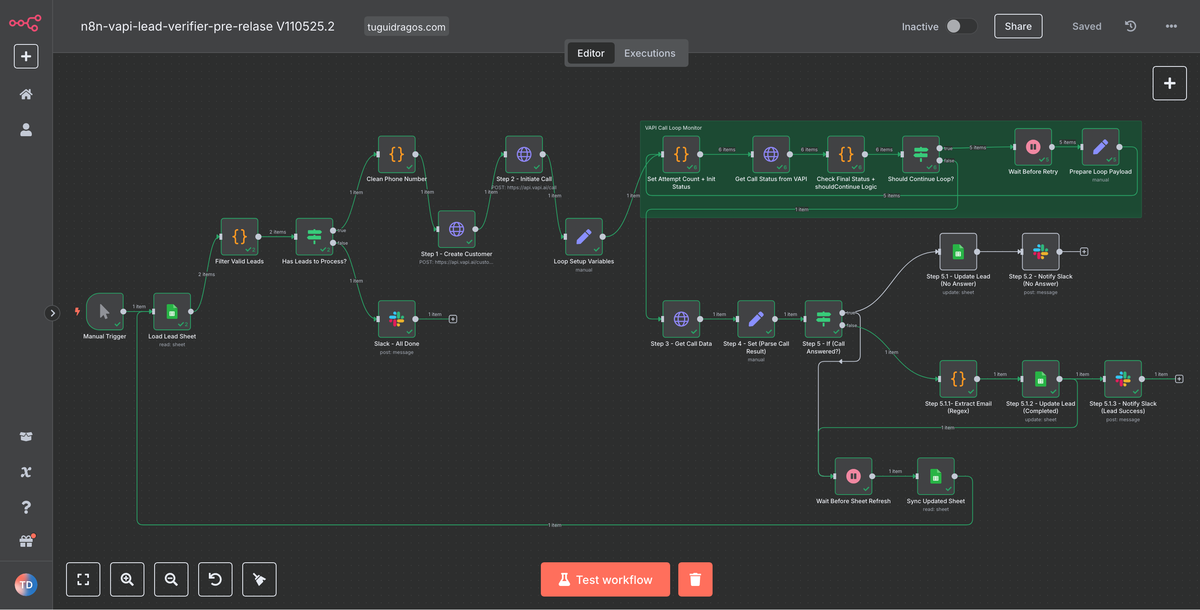Go to home via sidebar icon

pyautogui.click(x=26, y=94)
